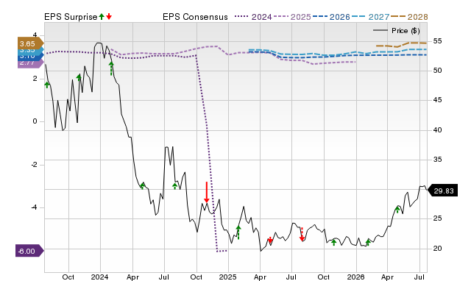Click the 0 label on the EPS axis
This screenshot has width=471, height=281.
tap(35, 121)
